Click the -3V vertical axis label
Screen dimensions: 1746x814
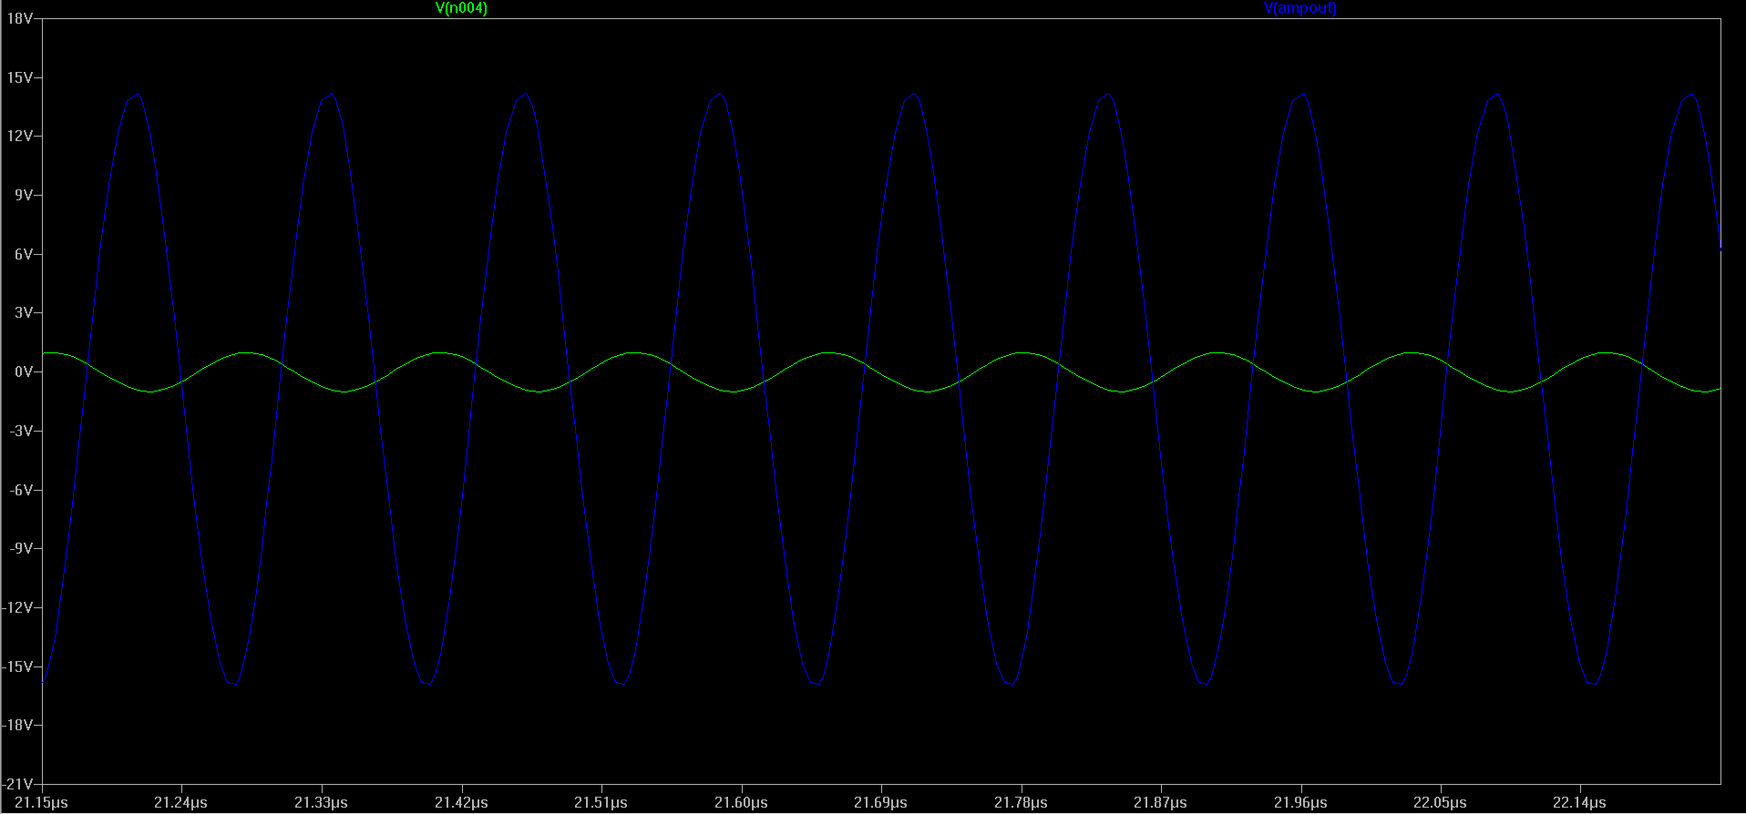pos(21,431)
